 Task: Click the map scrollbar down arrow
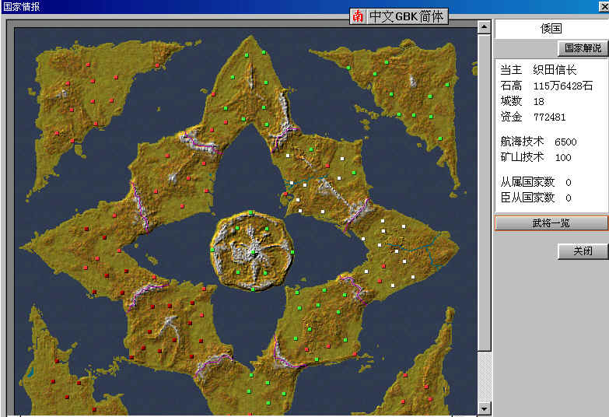point(484,409)
